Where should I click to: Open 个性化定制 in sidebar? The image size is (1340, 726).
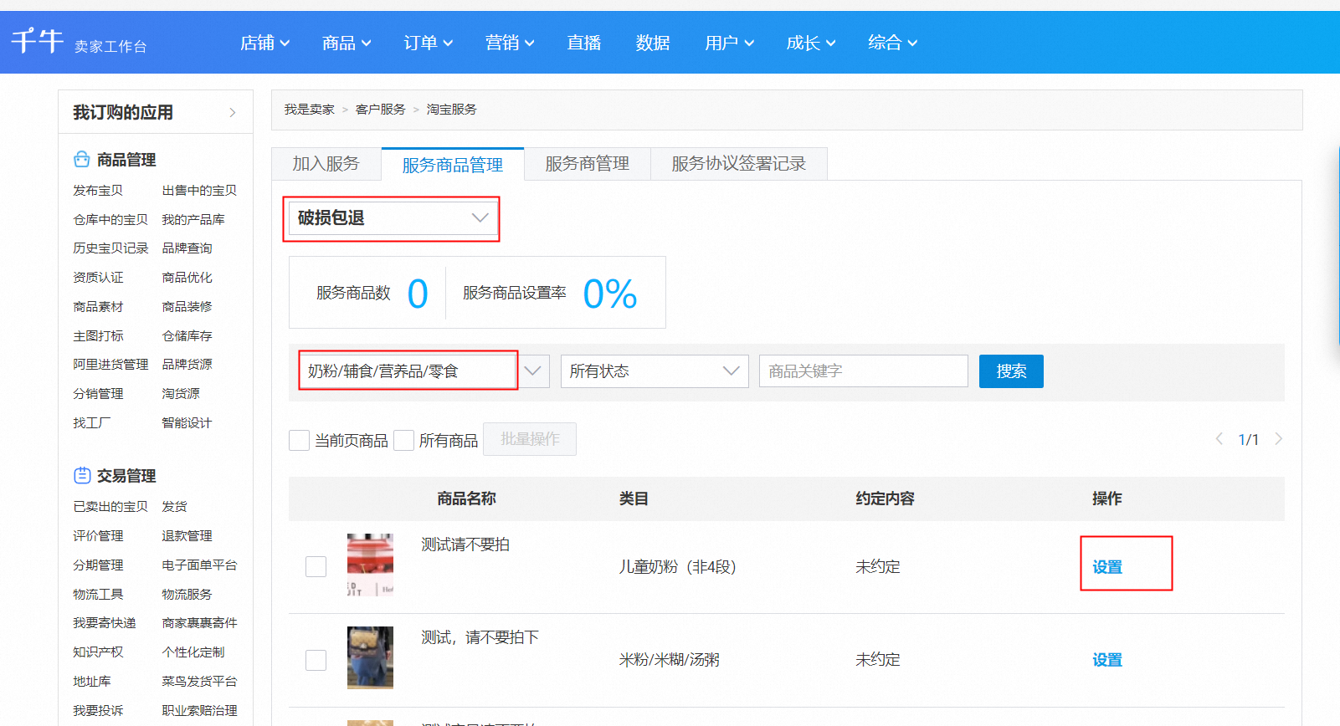pyautogui.click(x=193, y=652)
